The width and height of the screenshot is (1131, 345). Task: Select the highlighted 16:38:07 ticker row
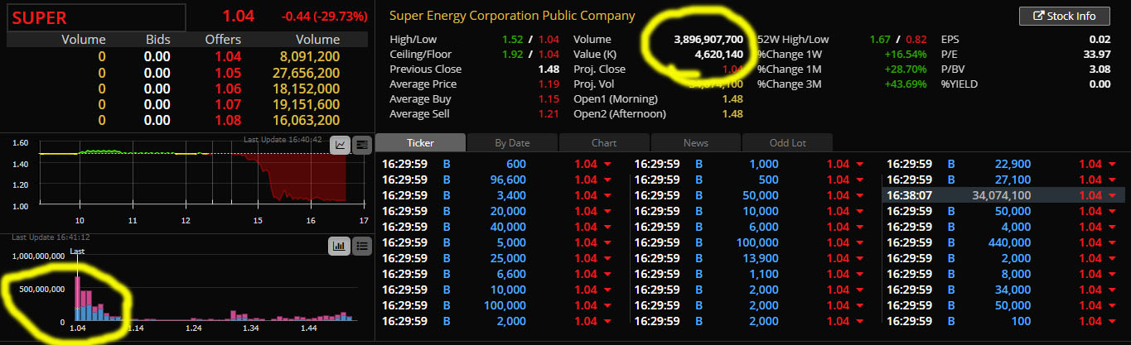[x=1004, y=195]
